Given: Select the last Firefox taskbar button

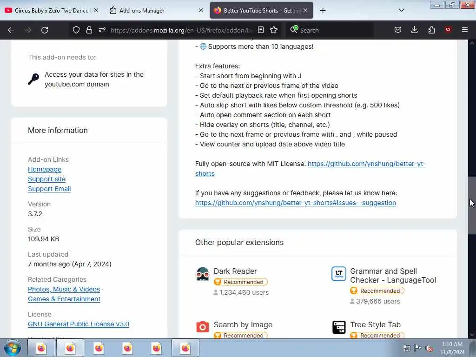Looking at the screenshot, I should tap(185, 348).
